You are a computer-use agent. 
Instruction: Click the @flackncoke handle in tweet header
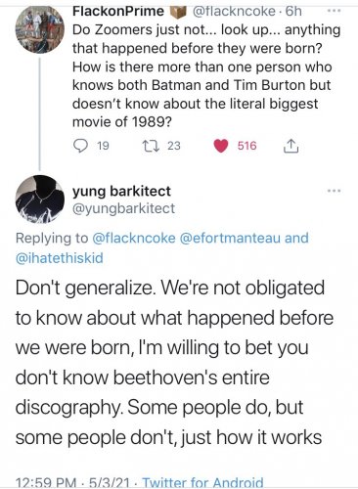[234, 12]
